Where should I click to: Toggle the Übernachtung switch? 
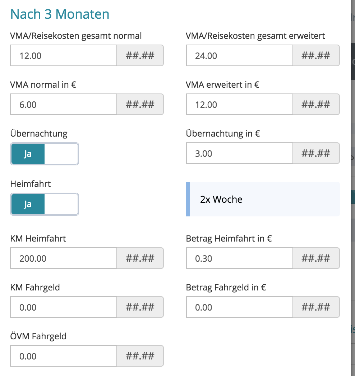click(x=45, y=154)
